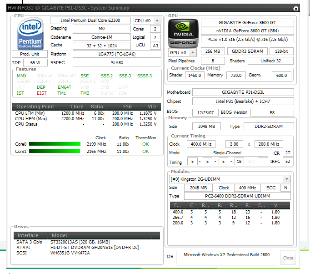
Task: Click the Unified: 32 shaders field
Action: [x=270, y=61]
